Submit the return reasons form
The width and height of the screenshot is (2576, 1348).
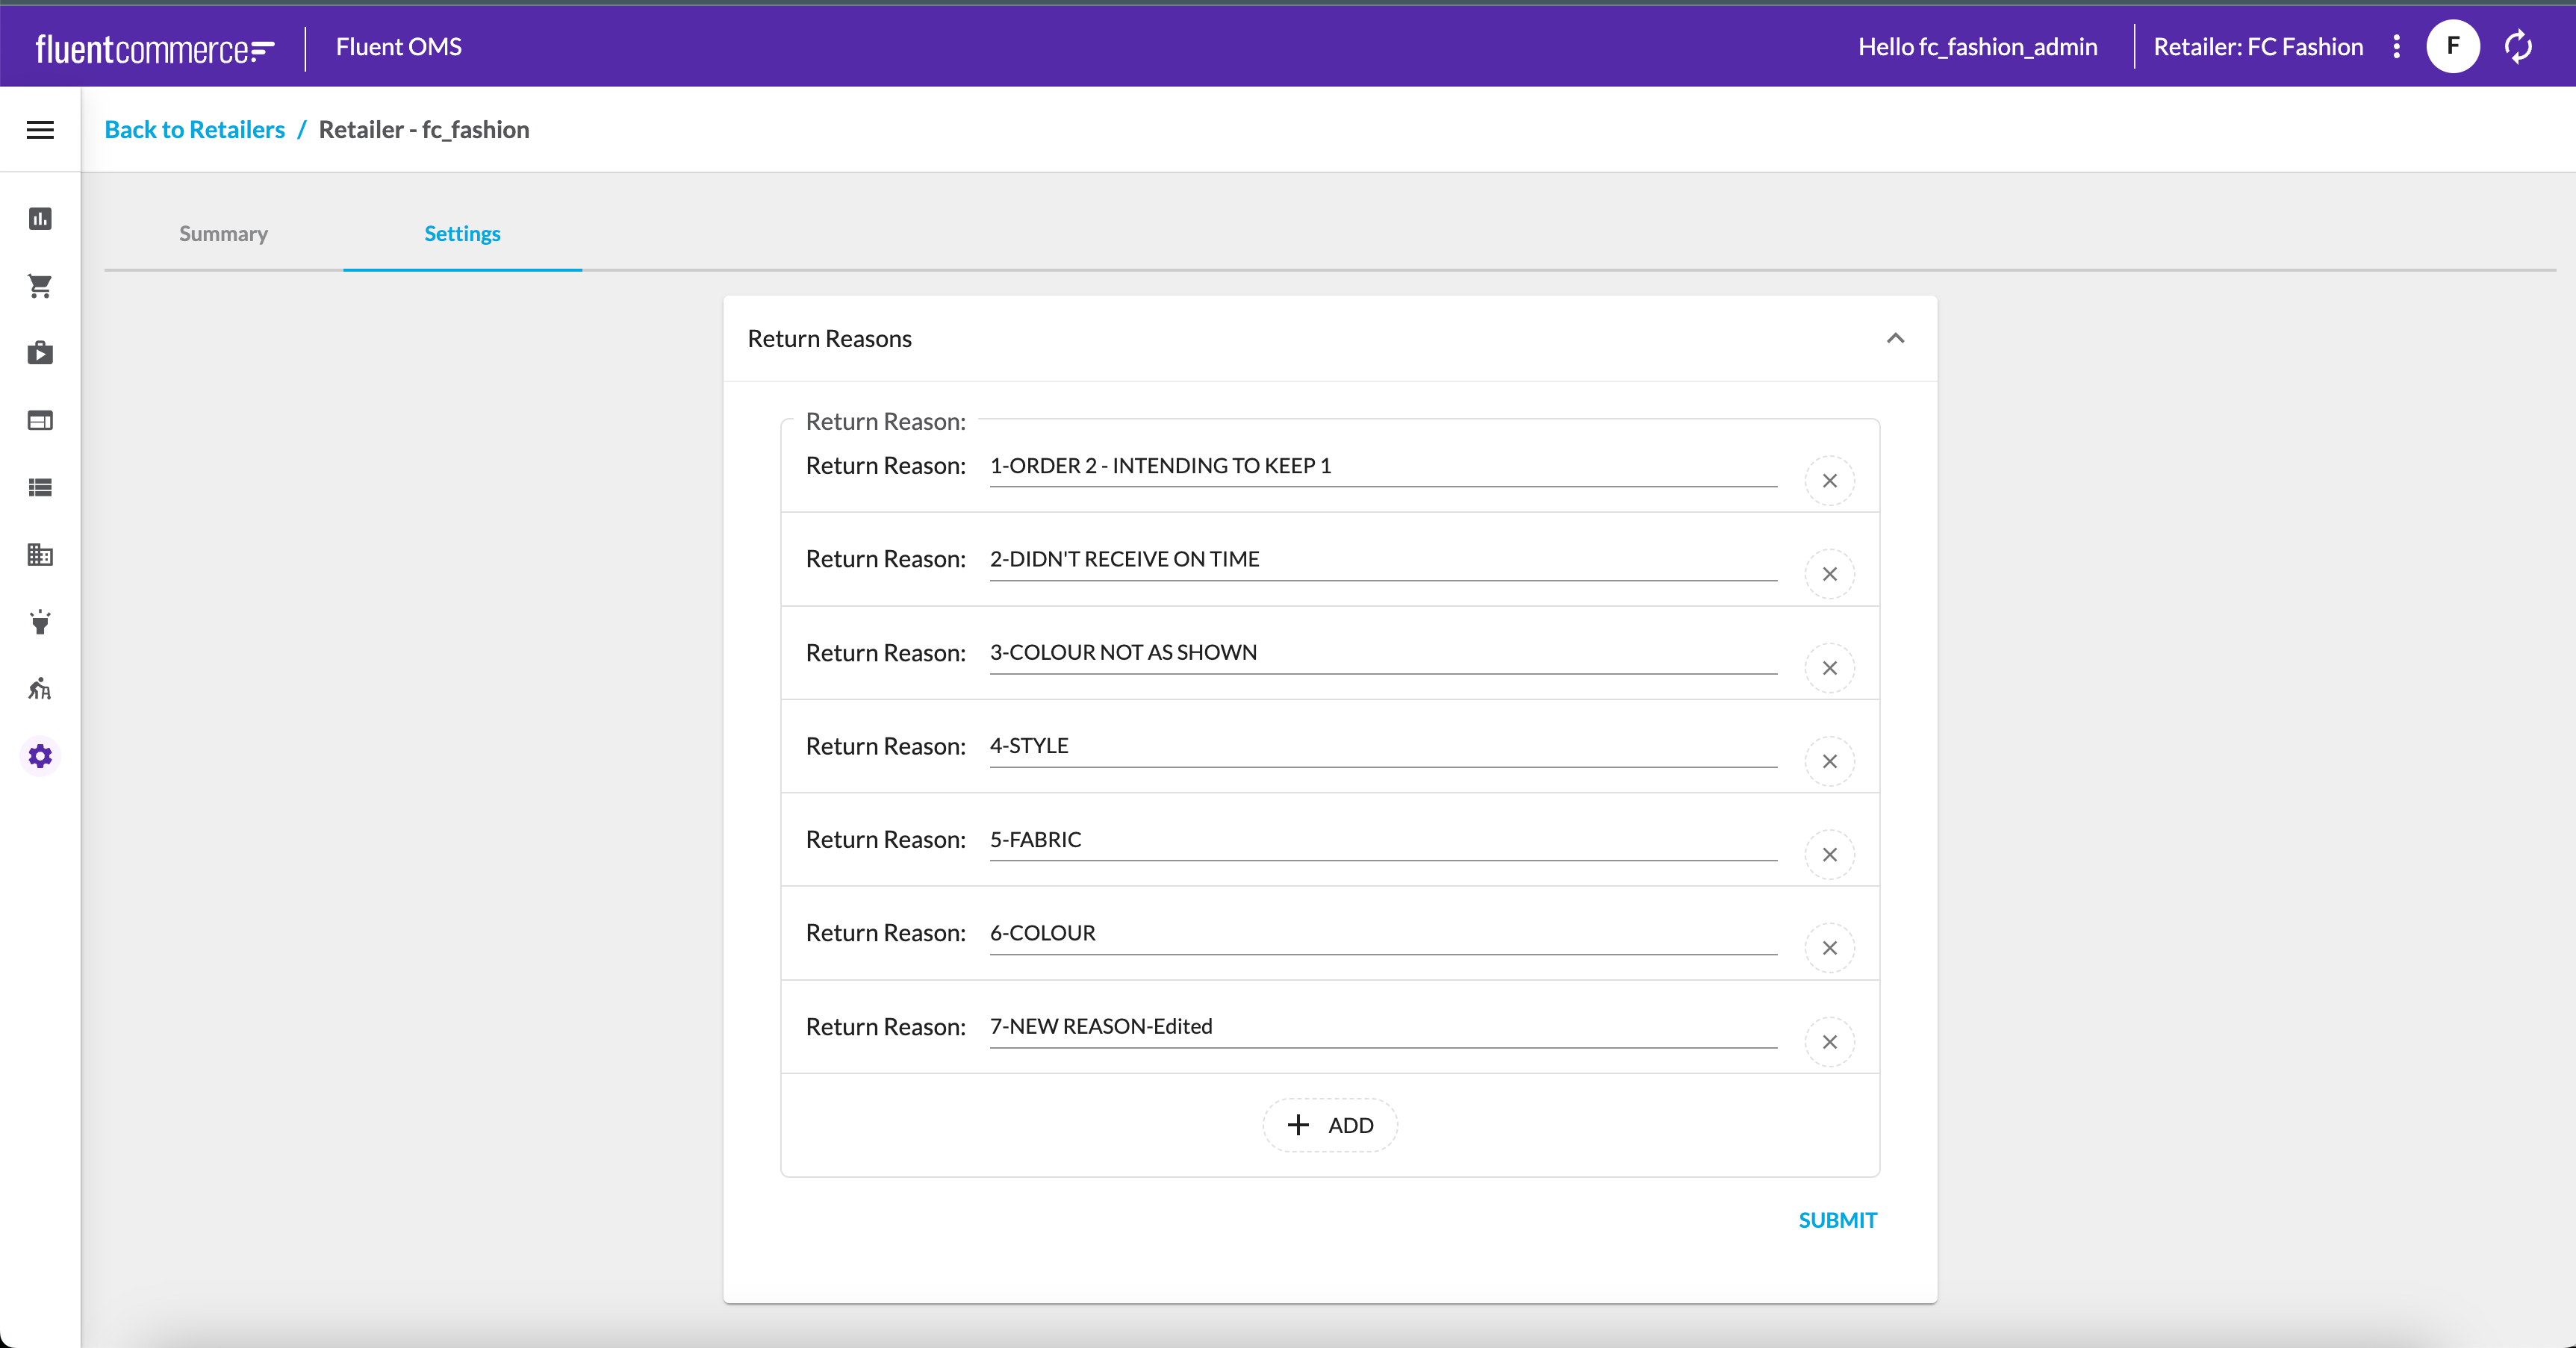[1837, 1220]
